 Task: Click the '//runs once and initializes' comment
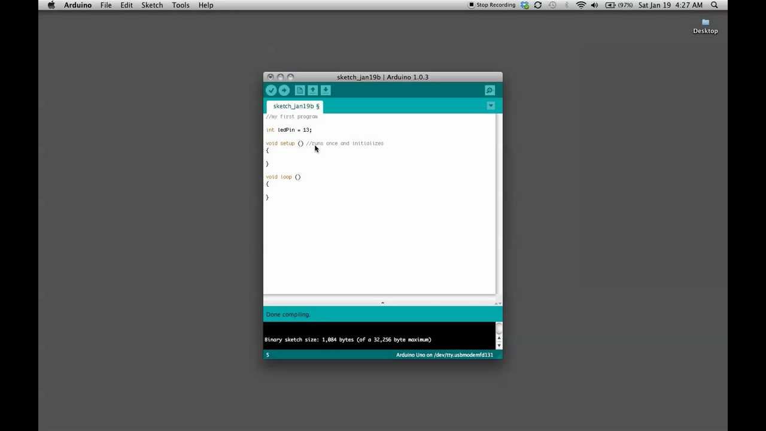click(x=345, y=144)
